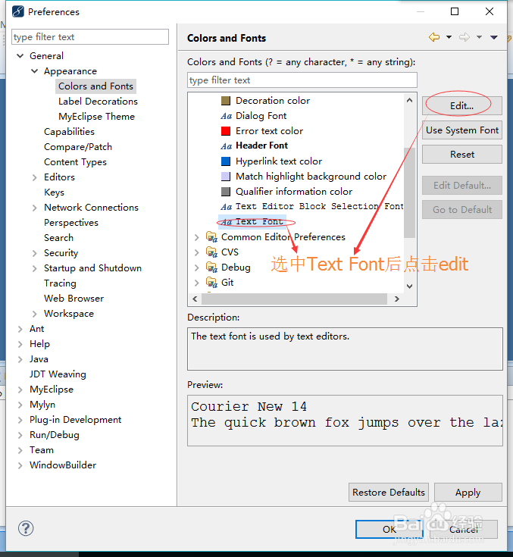The height and width of the screenshot is (557, 513).
Task: Select the Qualifier information color swatch
Action: [x=226, y=192]
